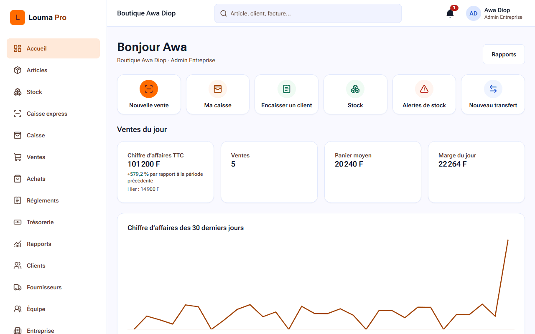
Task: Open Fournisseurs from sidebar
Action: [53, 287]
